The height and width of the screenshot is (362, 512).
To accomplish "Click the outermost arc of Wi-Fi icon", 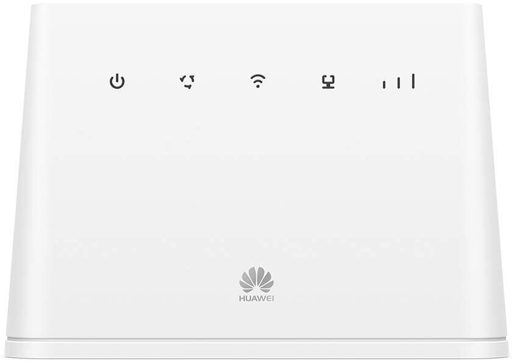I will point(258,77).
